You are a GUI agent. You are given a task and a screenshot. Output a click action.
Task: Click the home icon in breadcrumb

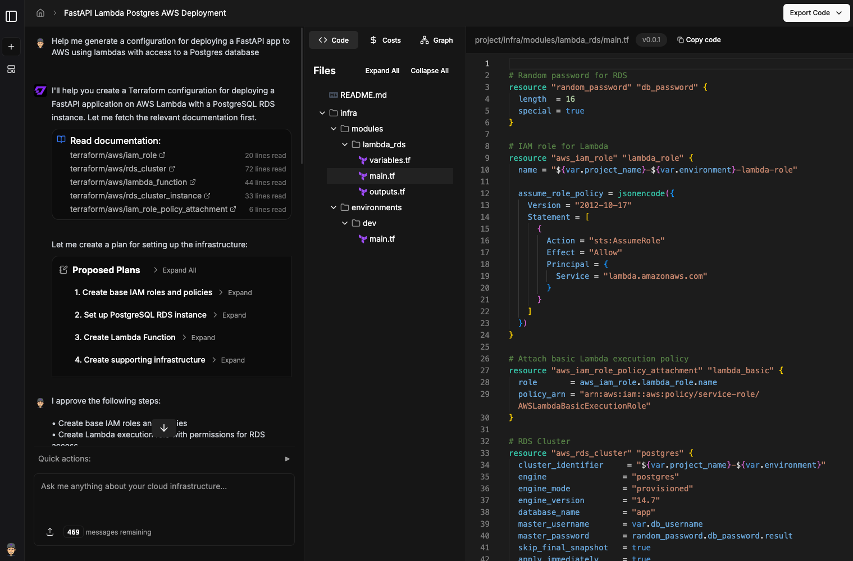click(40, 13)
